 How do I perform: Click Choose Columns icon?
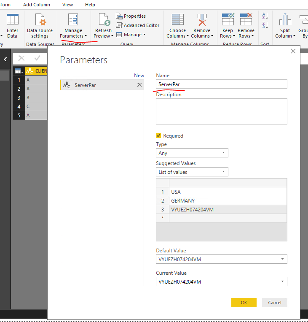(177, 20)
